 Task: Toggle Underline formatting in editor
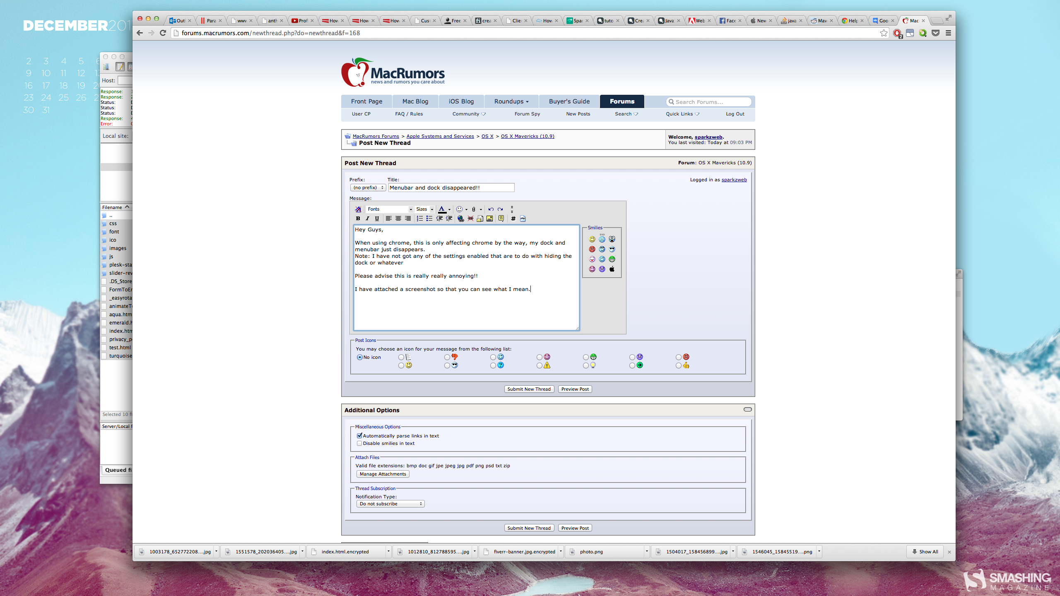pyautogui.click(x=377, y=219)
